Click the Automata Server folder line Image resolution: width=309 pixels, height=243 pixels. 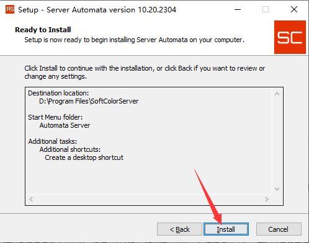pos(65,125)
